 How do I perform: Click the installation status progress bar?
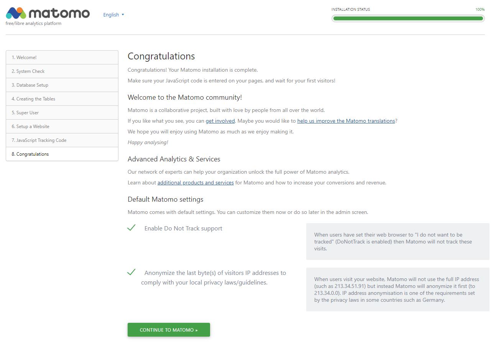coord(408,18)
